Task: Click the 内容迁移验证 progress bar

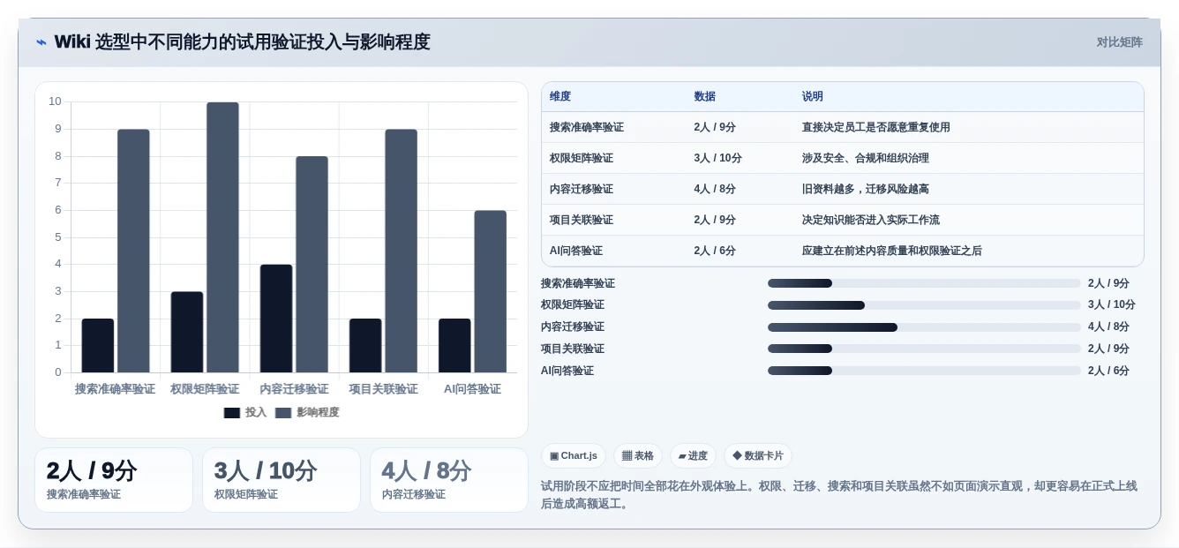Action: [x=924, y=327]
